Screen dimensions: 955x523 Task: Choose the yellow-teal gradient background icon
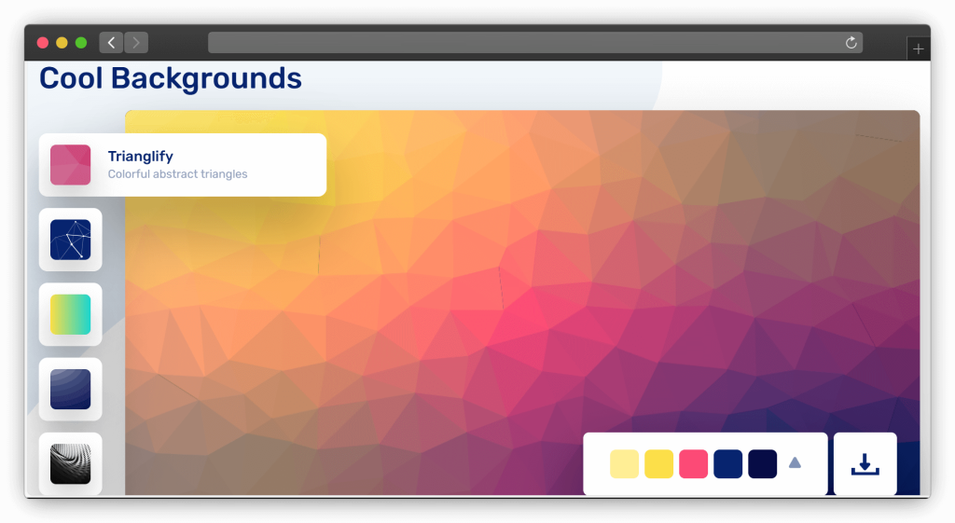coord(70,314)
